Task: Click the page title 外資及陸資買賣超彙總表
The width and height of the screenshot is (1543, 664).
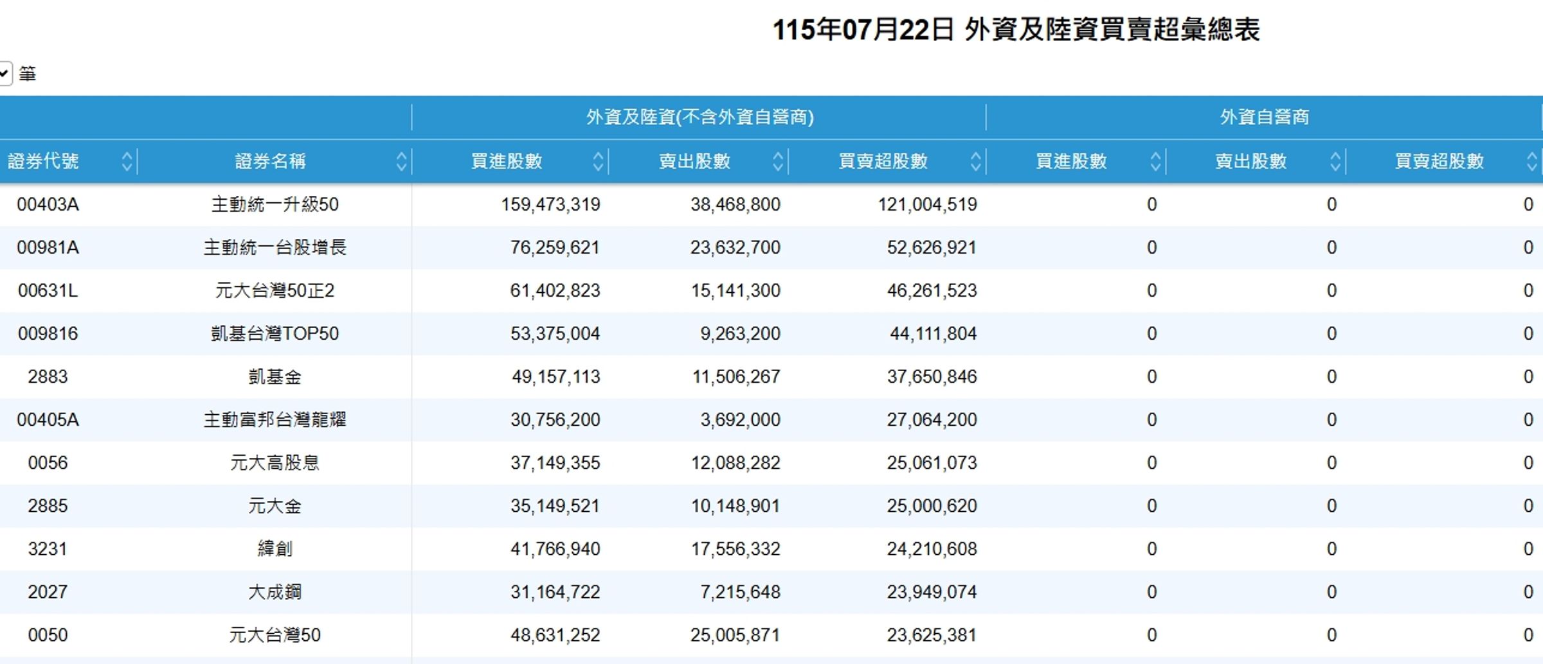Action: click(1112, 30)
